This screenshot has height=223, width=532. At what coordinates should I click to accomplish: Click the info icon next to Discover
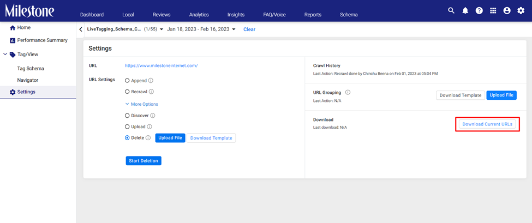(x=153, y=116)
